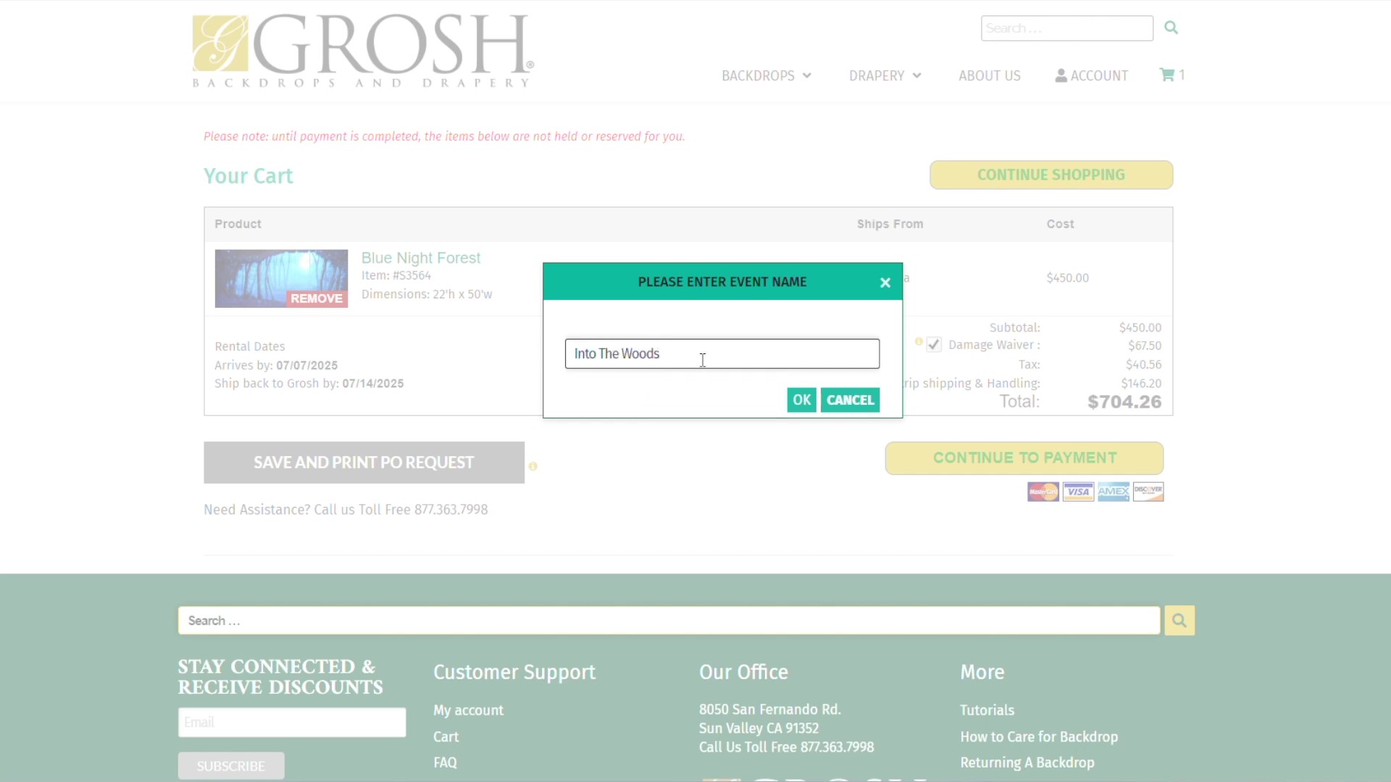Click the MasterCard payment icon
The image size is (1391, 782).
[x=1043, y=492]
